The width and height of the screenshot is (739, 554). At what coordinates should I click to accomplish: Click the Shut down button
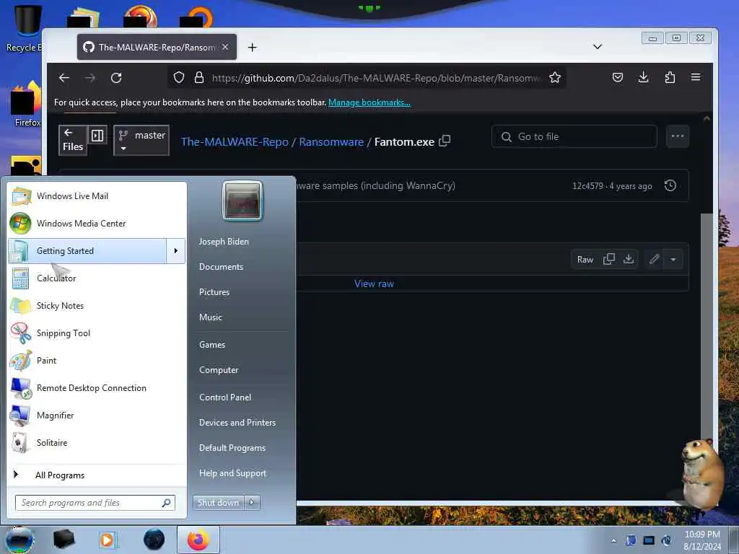218,503
